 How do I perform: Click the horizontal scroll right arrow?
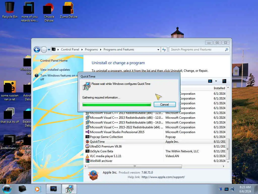(223, 166)
